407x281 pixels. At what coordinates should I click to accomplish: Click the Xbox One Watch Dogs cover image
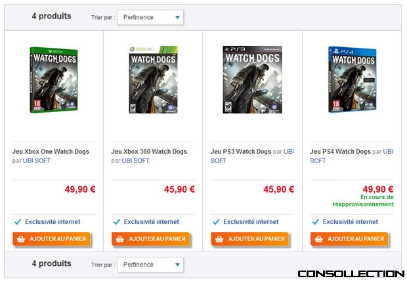(54, 80)
